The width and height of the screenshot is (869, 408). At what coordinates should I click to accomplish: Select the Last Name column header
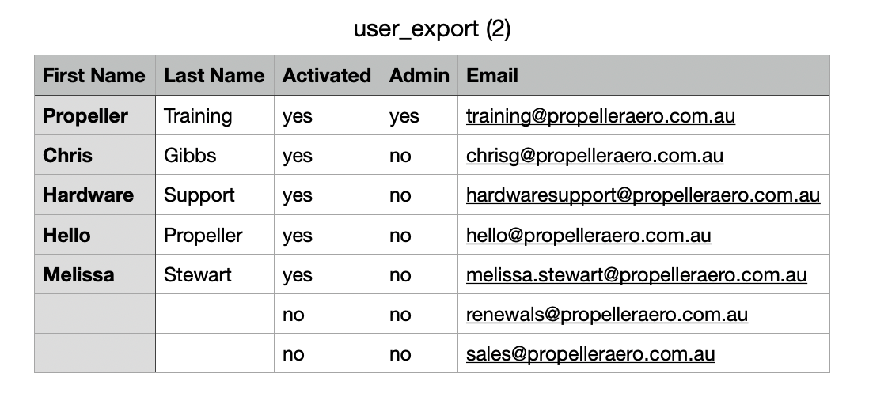tap(214, 75)
